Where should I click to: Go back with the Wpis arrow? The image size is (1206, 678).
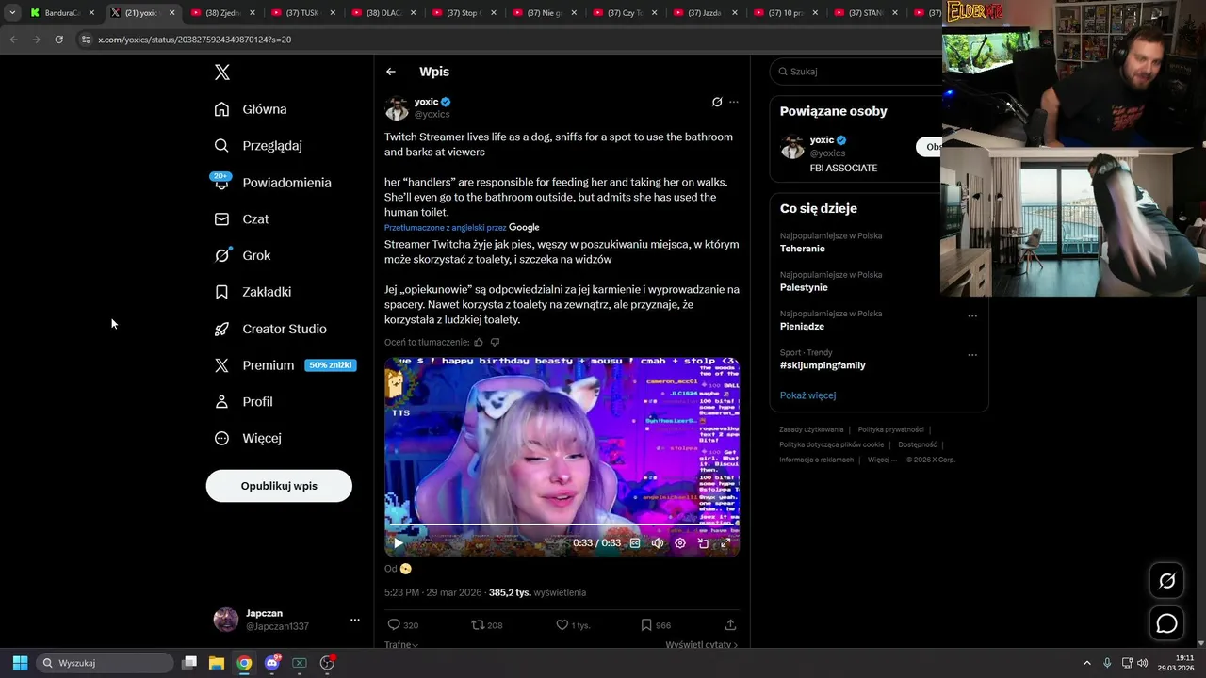click(391, 72)
